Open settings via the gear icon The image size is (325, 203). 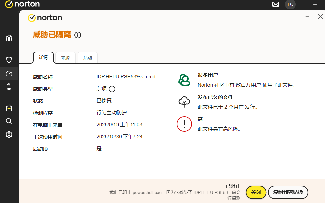(9, 134)
